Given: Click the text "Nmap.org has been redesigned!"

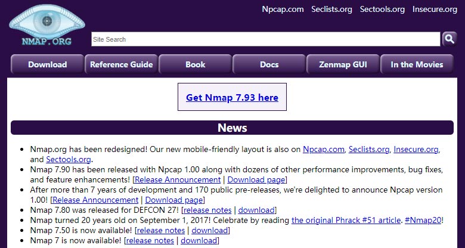Looking at the screenshot, I should click(89, 149).
